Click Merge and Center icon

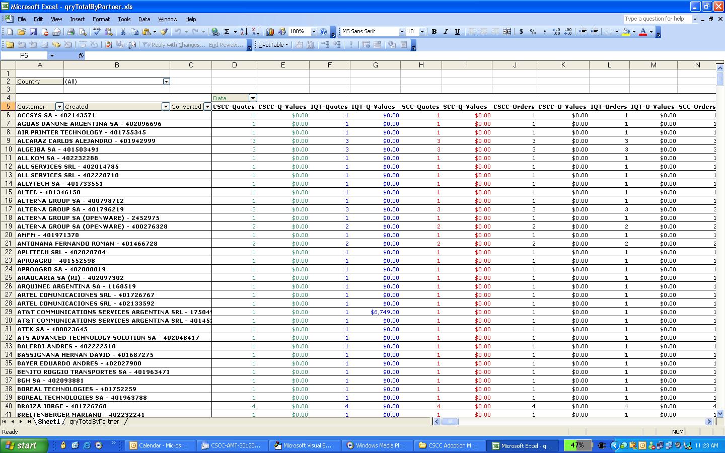pyautogui.click(x=506, y=32)
